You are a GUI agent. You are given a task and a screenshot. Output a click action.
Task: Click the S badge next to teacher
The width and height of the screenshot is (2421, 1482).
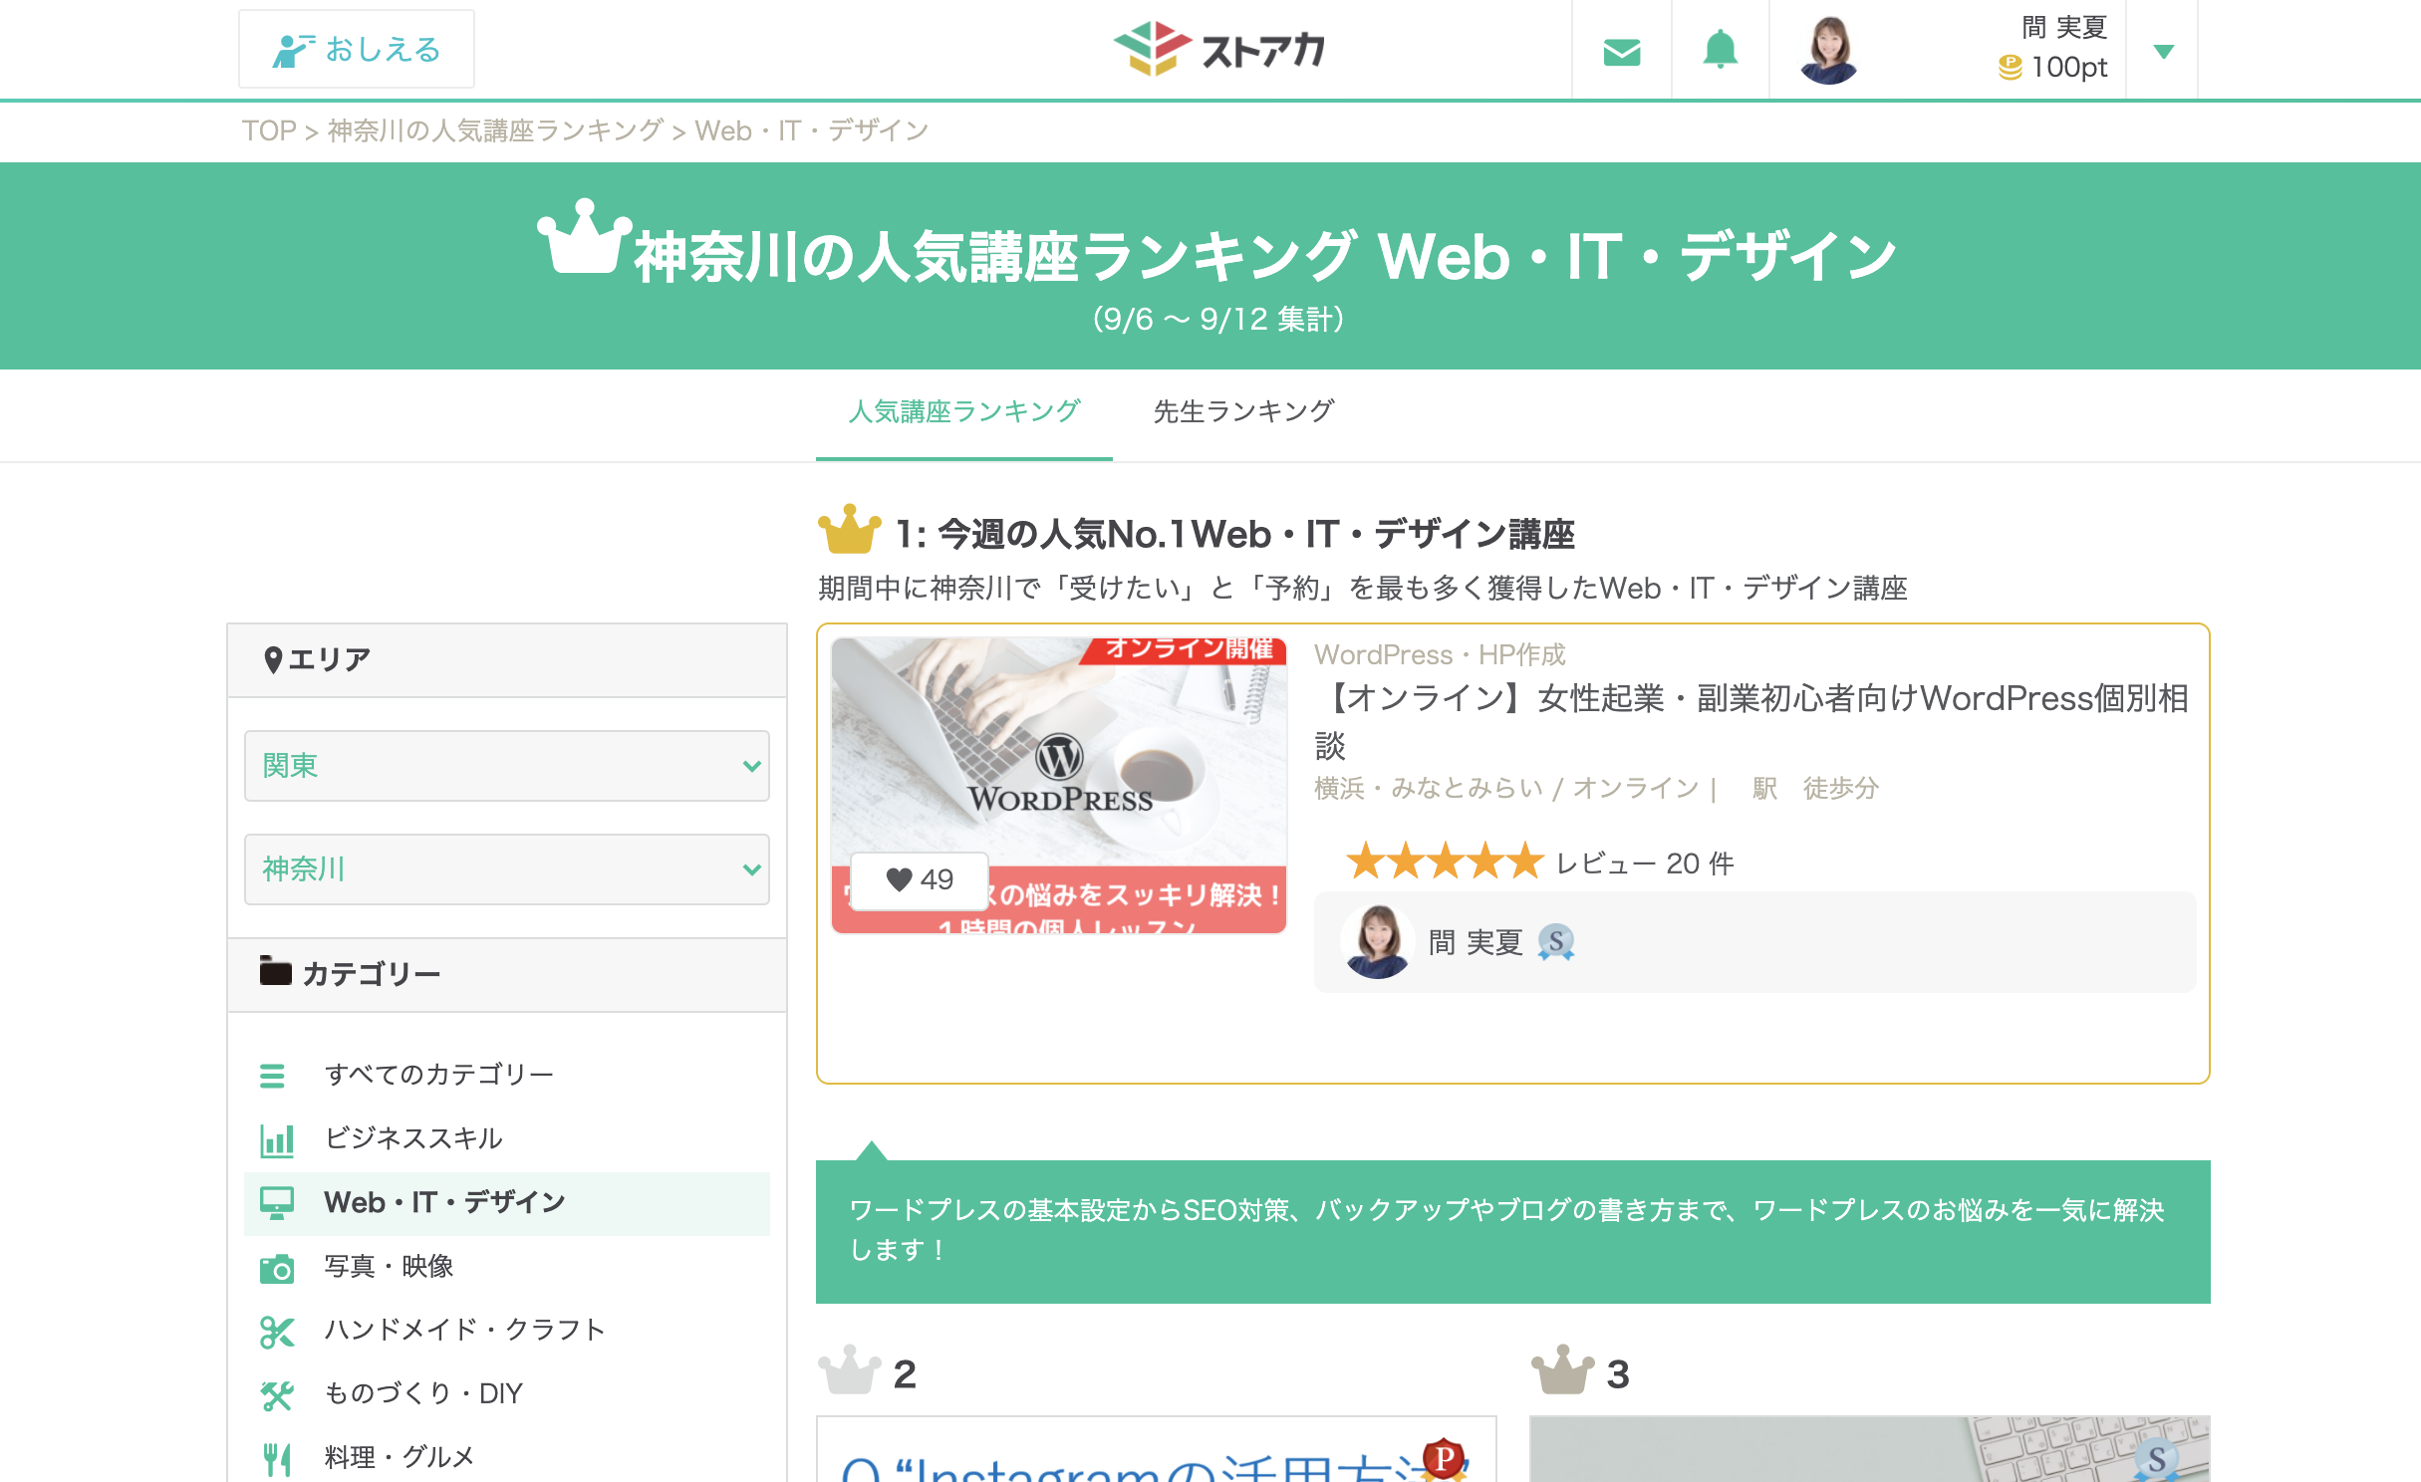point(1555,942)
